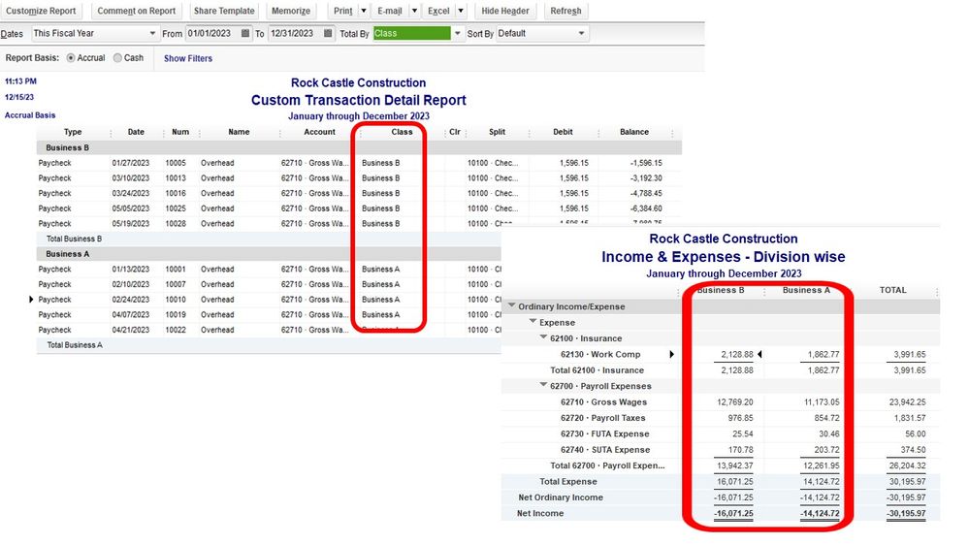
Task: Refresh the report
Action: [x=565, y=11]
